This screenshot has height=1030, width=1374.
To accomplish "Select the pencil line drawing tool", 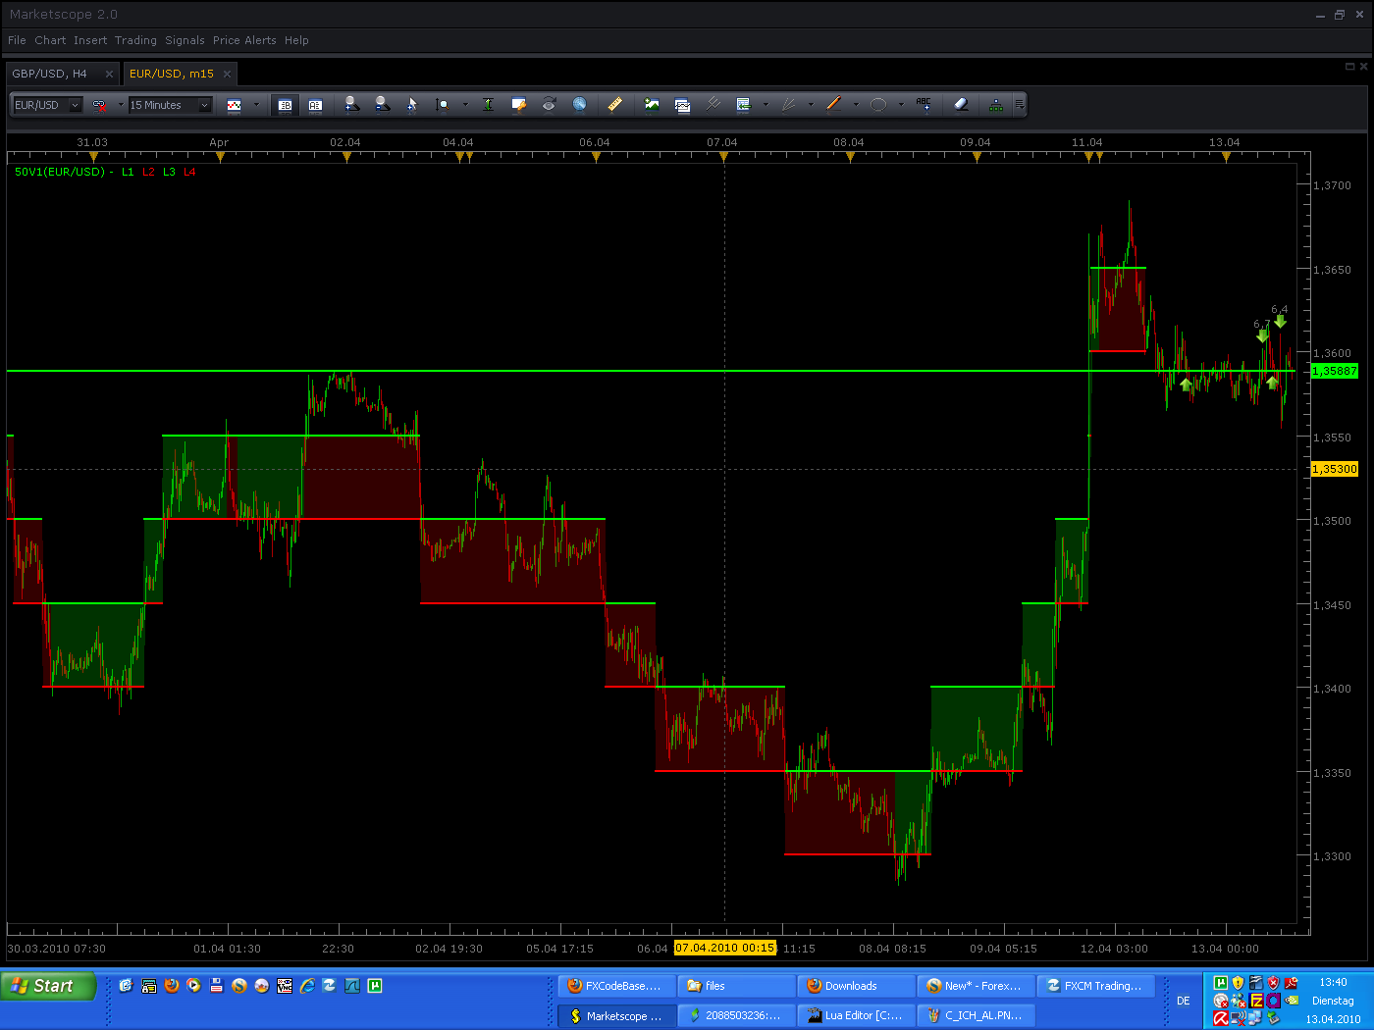I will coord(833,104).
